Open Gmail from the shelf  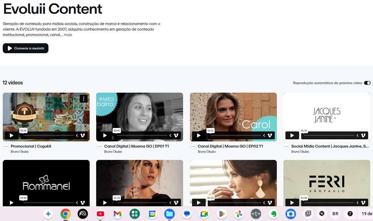tap(117, 214)
